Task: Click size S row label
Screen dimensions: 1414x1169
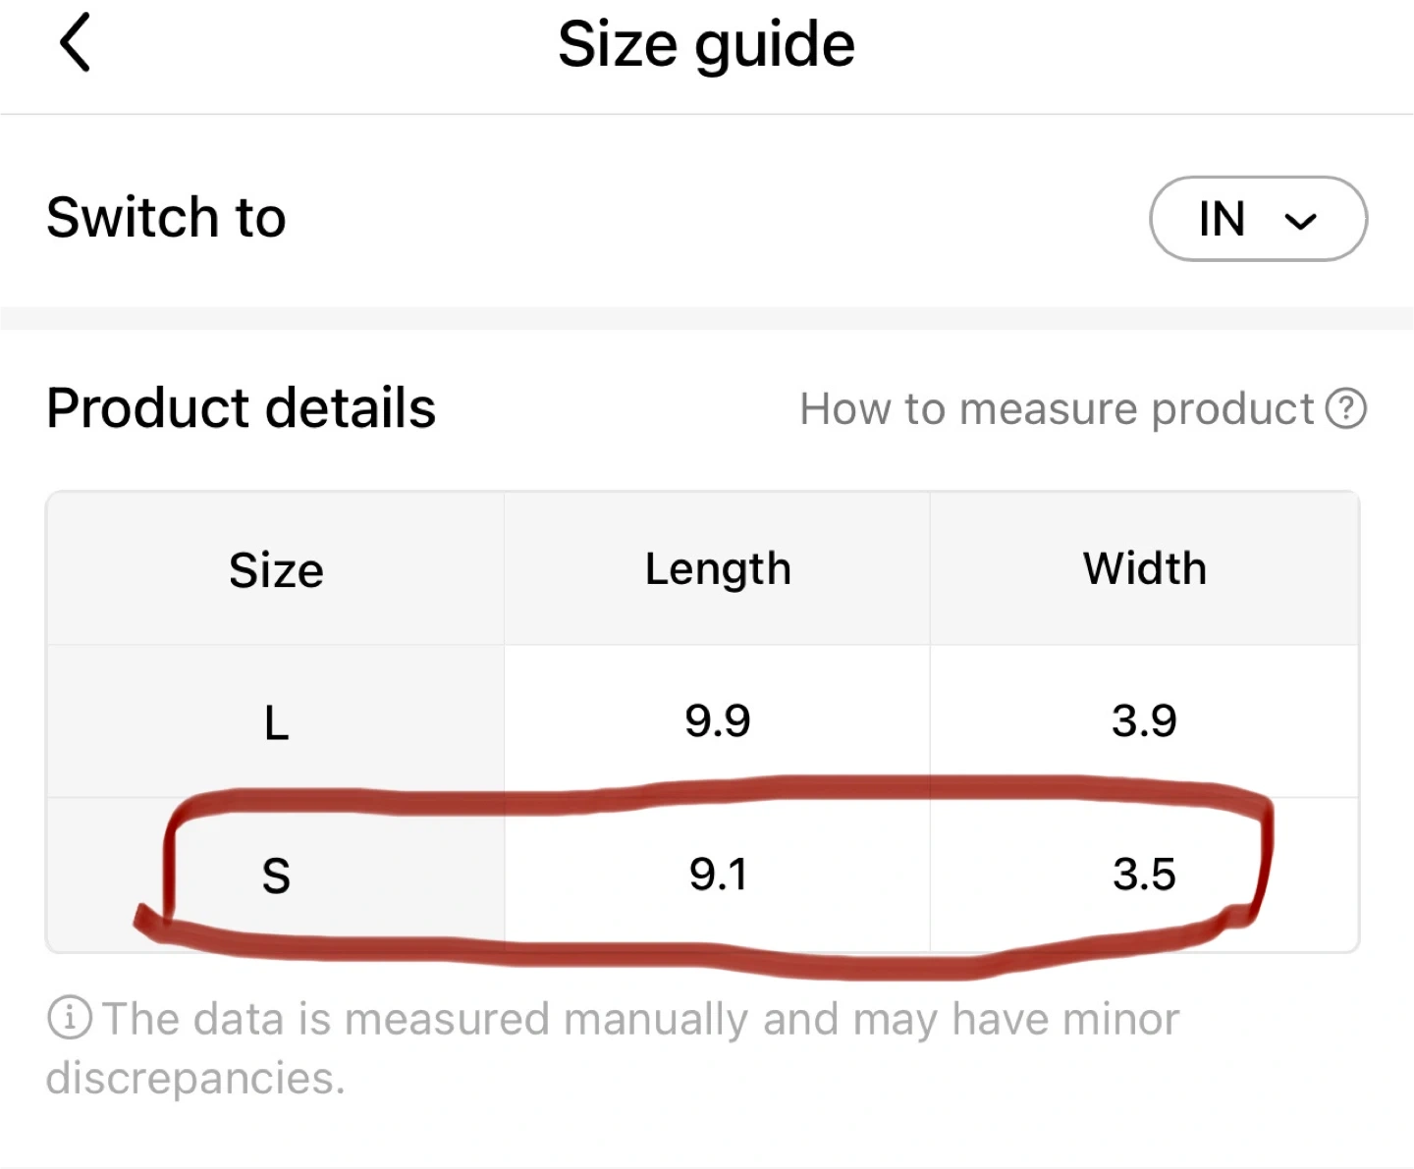Action: 276,876
